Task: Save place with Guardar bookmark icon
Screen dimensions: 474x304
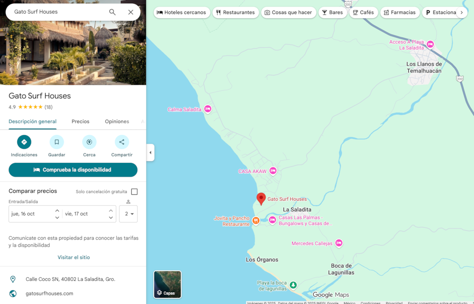Action: click(x=57, y=142)
